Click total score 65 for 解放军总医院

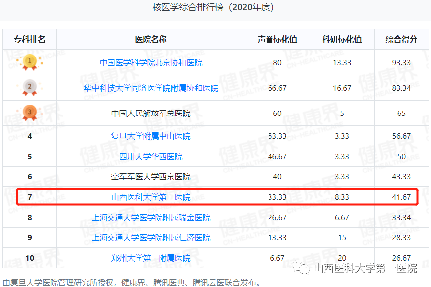coord(401,114)
